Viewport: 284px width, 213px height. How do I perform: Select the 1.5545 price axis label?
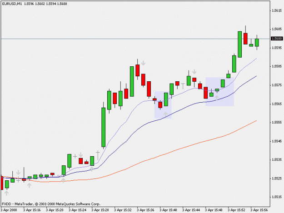click(x=277, y=141)
